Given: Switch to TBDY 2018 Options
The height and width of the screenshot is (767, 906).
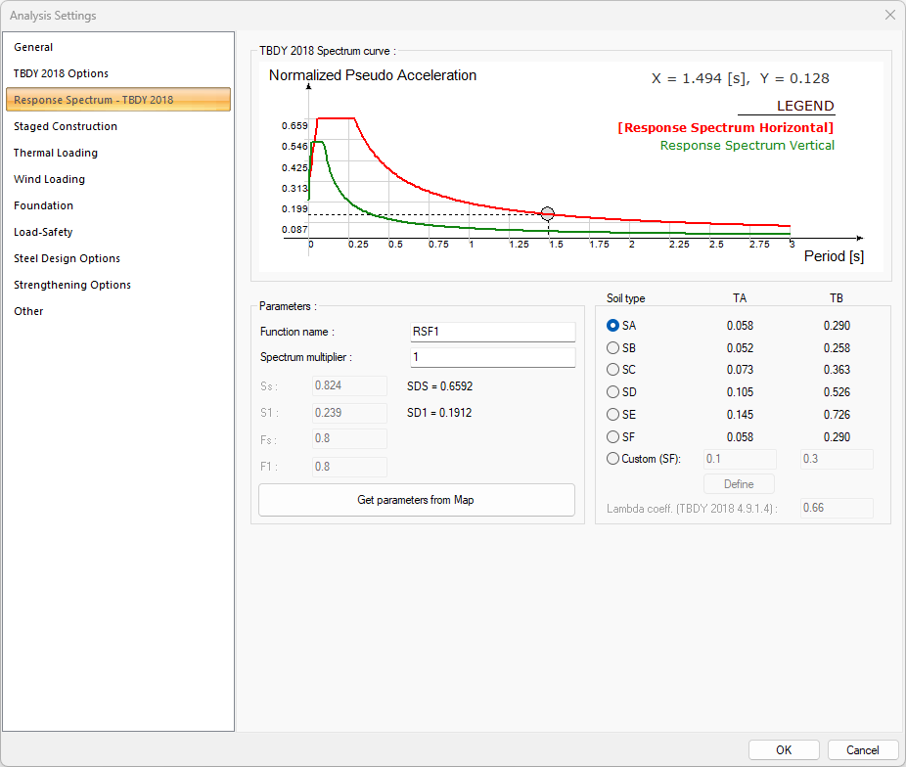Looking at the screenshot, I should pos(61,73).
